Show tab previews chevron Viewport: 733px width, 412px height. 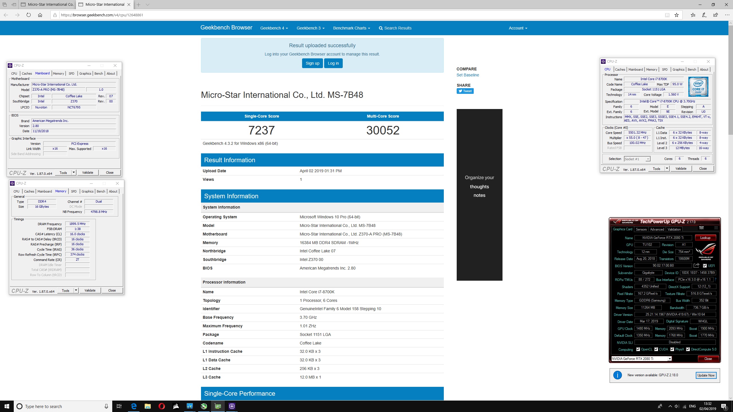[147, 5]
